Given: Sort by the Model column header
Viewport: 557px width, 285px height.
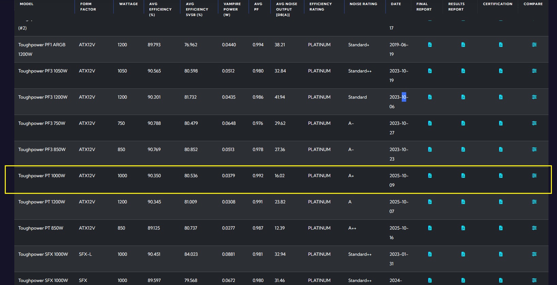Looking at the screenshot, I should tap(27, 4).
